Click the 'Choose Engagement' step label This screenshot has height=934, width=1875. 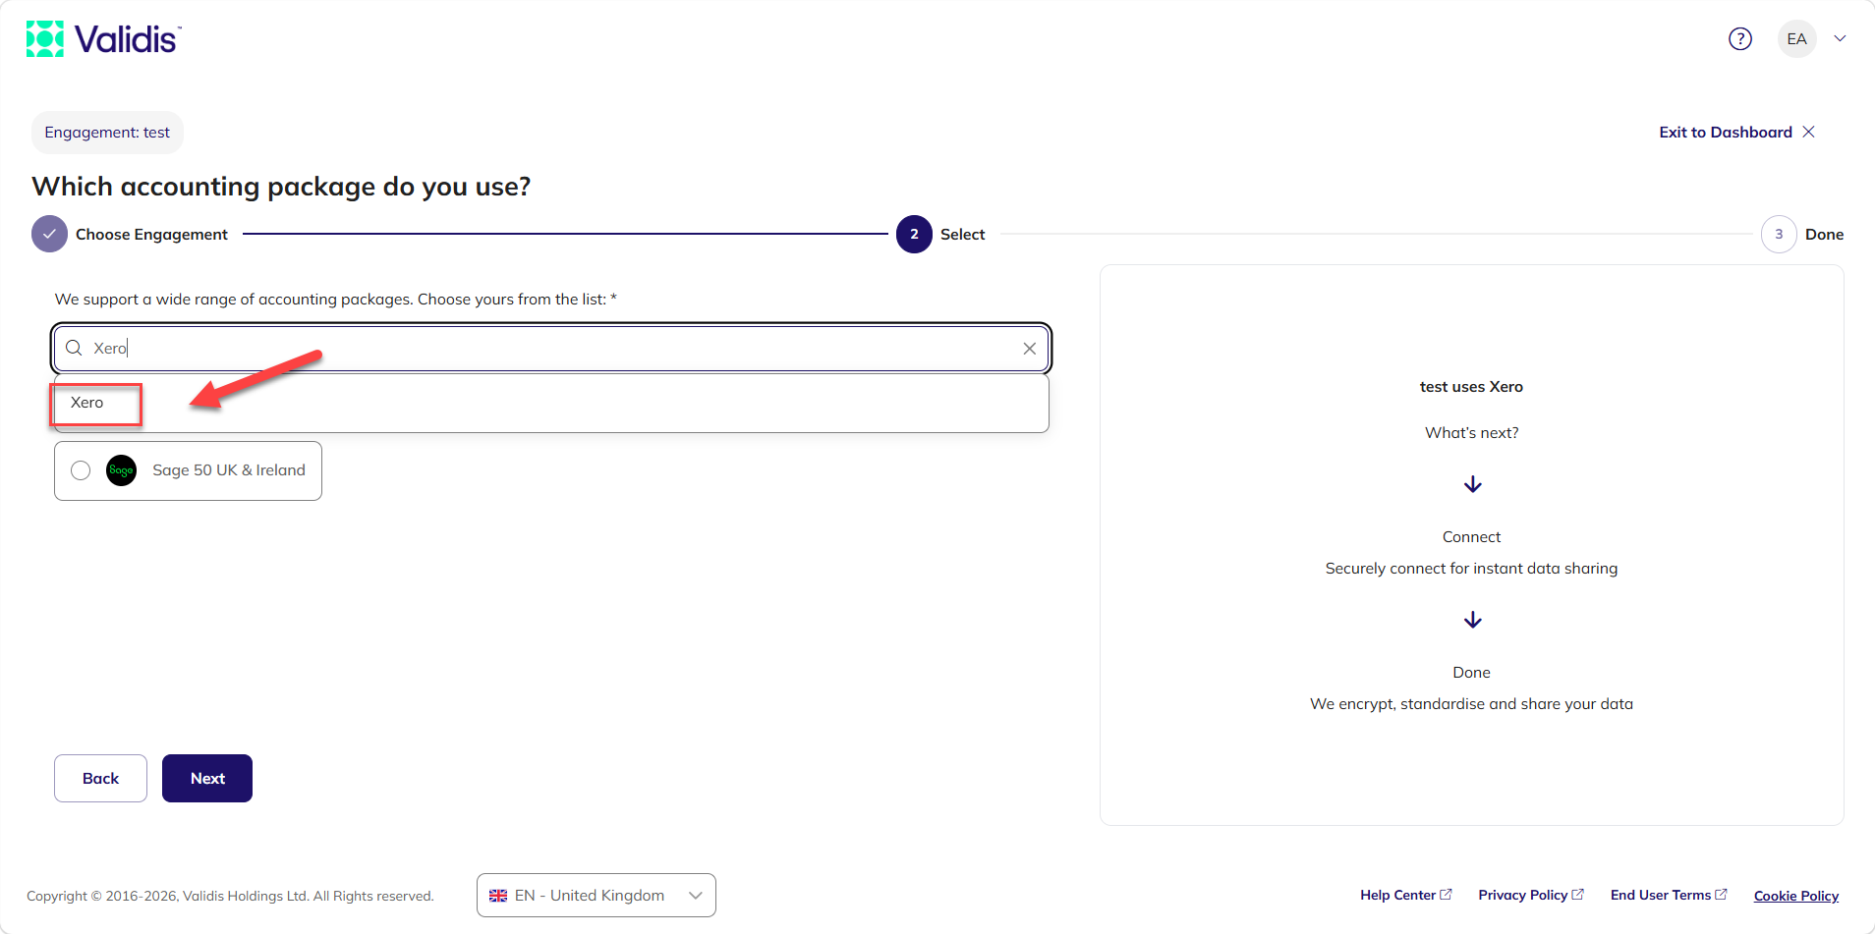[x=151, y=235]
